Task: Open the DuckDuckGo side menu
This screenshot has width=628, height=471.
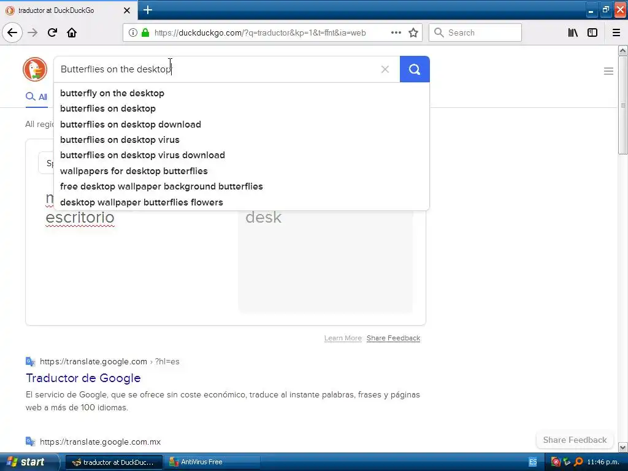Action: 608,71
